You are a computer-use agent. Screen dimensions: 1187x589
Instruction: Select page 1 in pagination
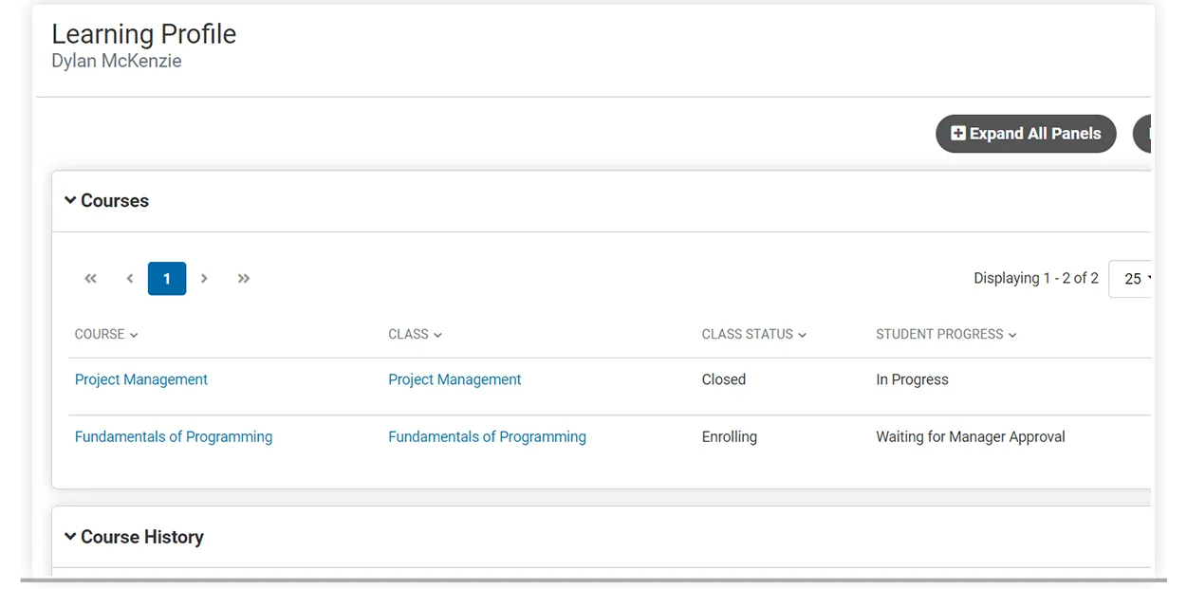pyautogui.click(x=167, y=278)
